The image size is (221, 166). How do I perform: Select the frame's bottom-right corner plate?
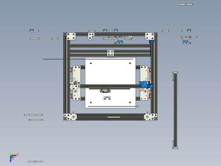151,117
